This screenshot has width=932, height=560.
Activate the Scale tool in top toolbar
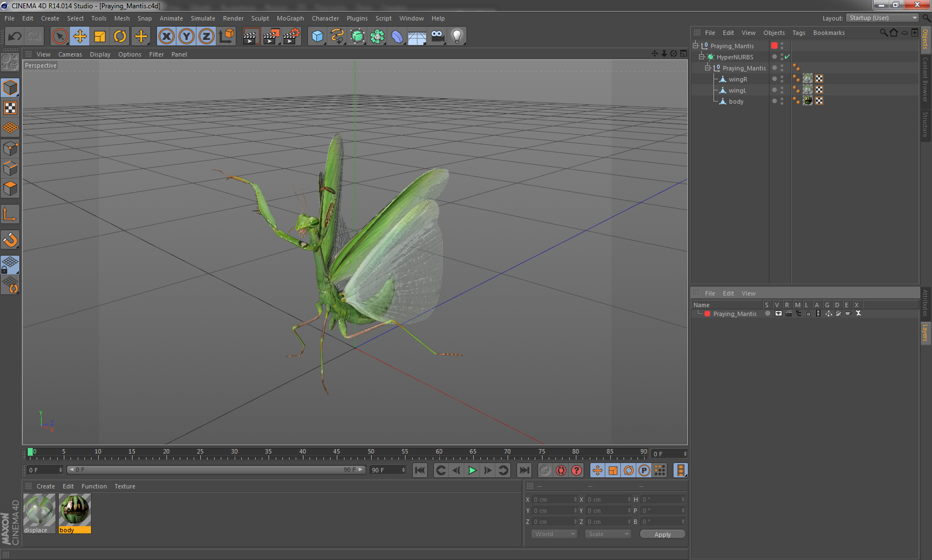pyautogui.click(x=100, y=37)
